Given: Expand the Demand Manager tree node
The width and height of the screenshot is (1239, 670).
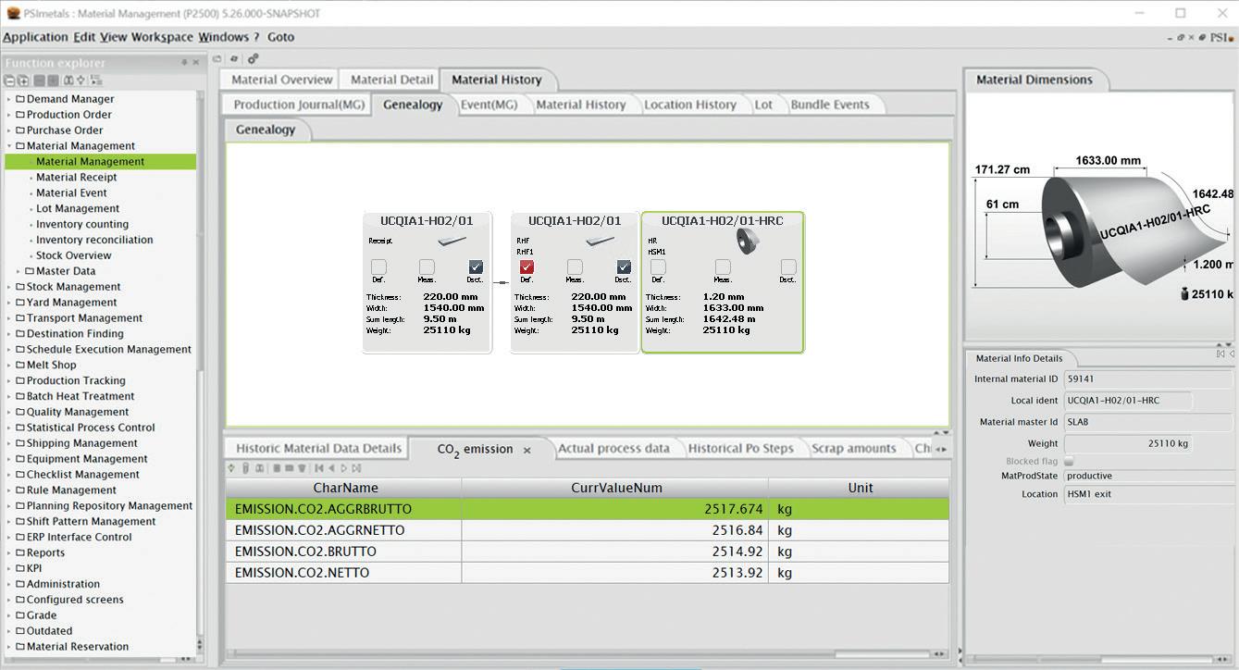Looking at the screenshot, I should pyautogui.click(x=9, y=99).
